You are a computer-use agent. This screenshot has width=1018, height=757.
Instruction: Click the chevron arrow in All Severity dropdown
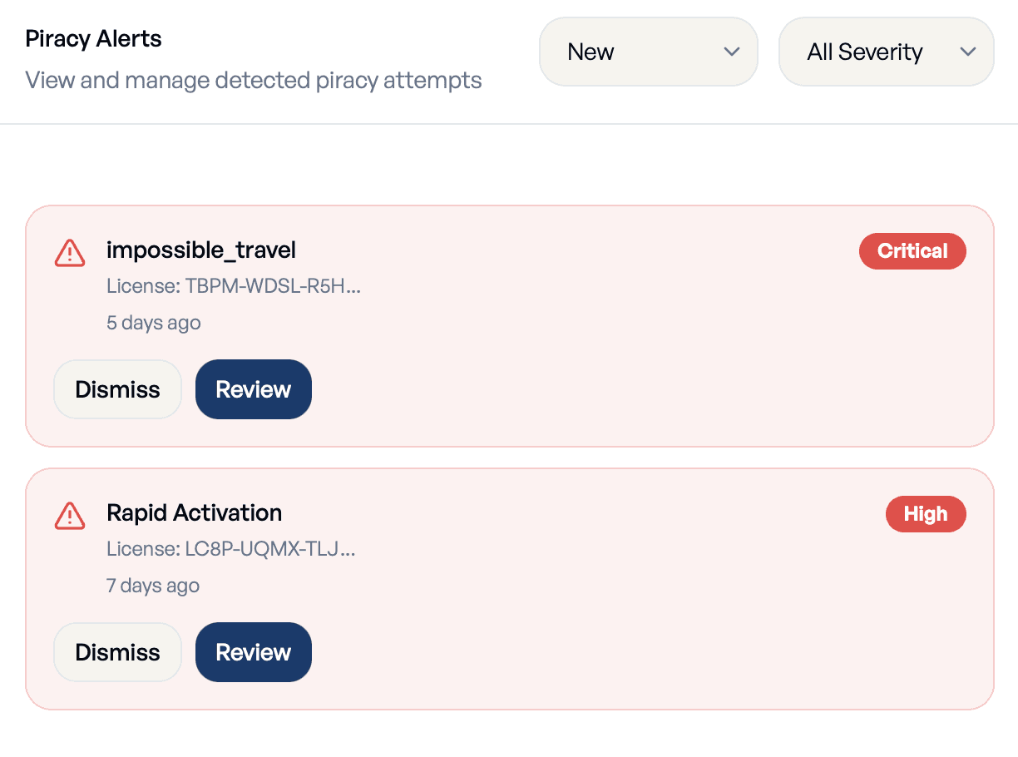point(967,52)
